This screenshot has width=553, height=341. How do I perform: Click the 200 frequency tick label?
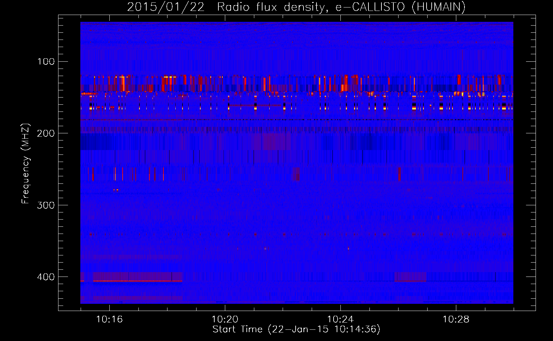[46, 133]
